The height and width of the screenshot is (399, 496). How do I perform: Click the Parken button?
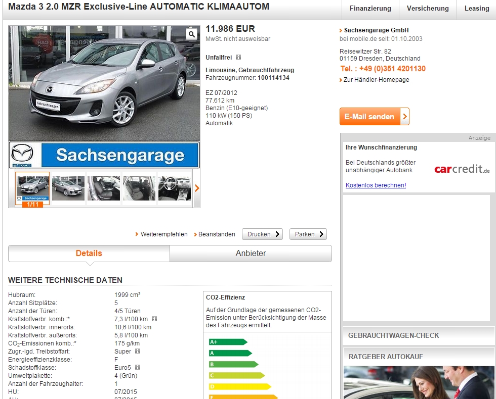(308, 234)
